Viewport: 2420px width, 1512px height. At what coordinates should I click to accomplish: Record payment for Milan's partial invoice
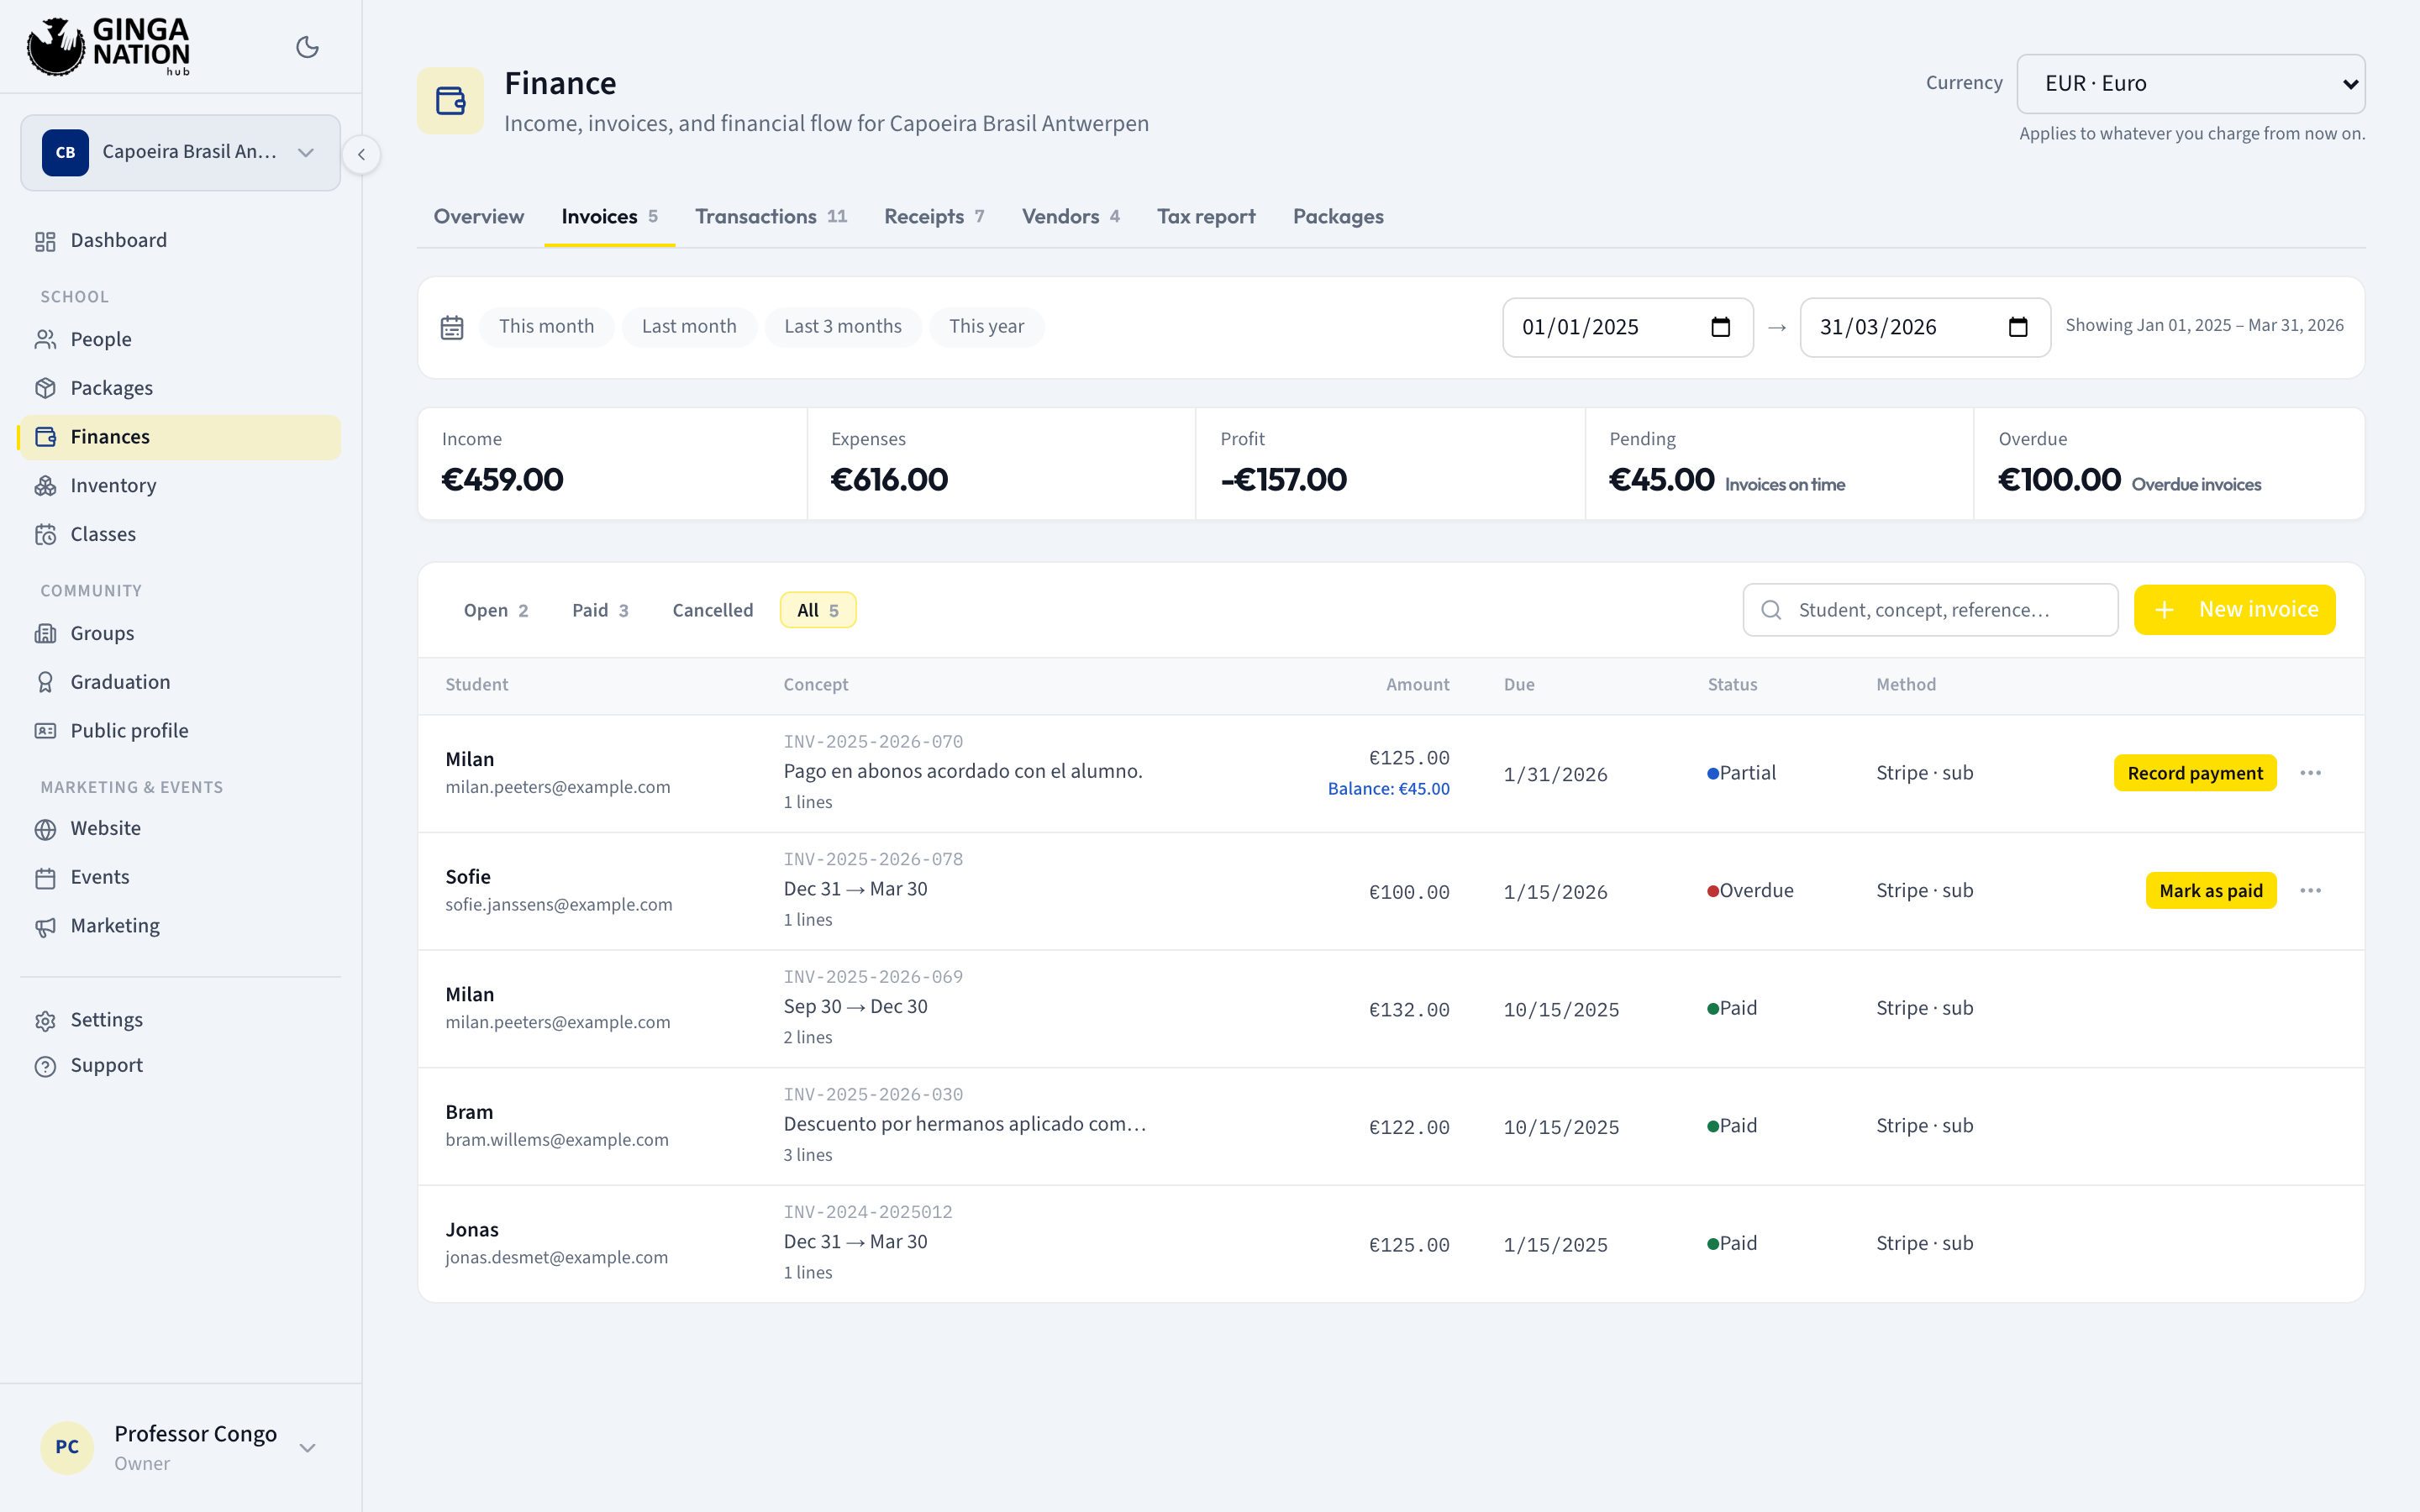pos(2194,773)
